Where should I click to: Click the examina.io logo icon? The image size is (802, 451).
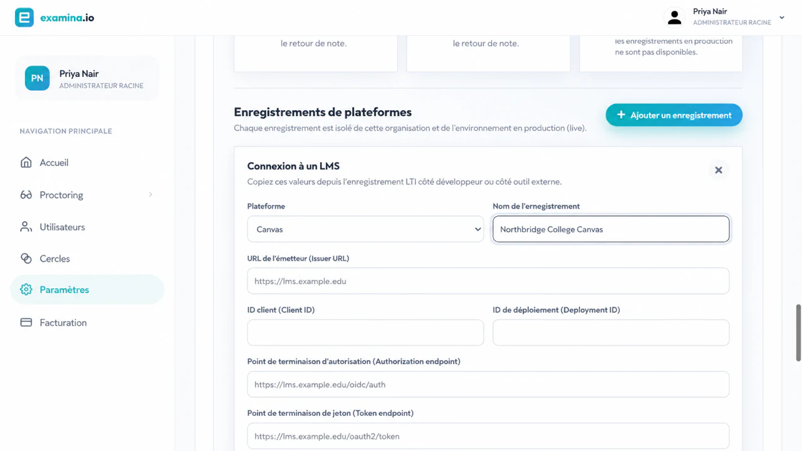(24, 18)
